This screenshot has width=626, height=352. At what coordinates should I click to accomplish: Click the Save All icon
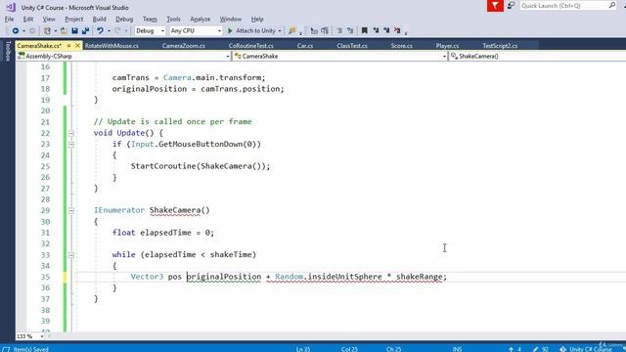coord(85,30)
